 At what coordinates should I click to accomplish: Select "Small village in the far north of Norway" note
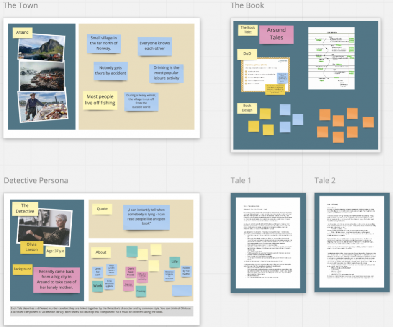104,44
